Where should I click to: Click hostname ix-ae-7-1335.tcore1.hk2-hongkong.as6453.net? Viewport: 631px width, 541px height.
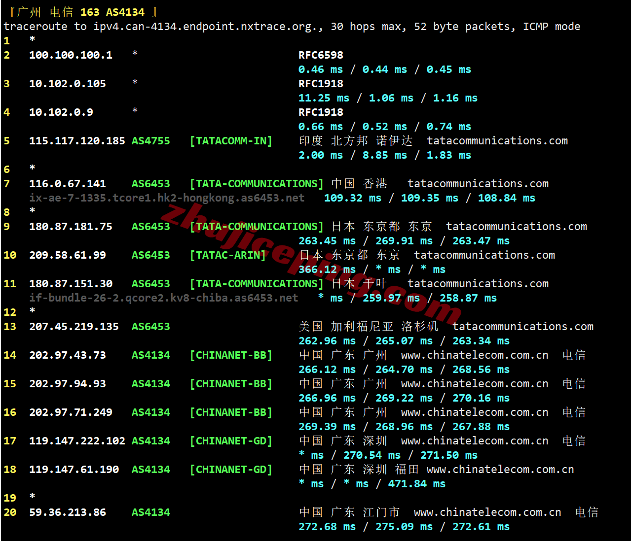point(167,198)
